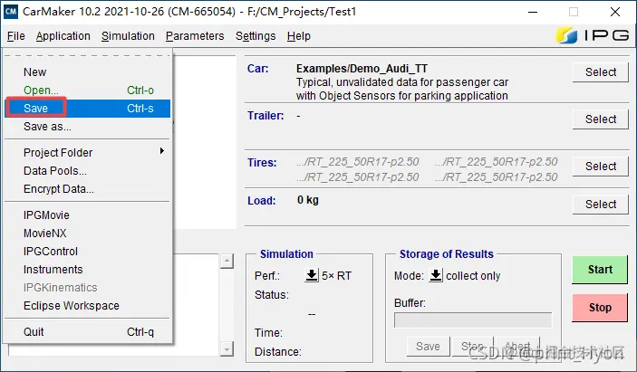The width and height of the screenshot is (637, 372).
Task: Launch IPGMovie from the menu
Action: point(87,215)
